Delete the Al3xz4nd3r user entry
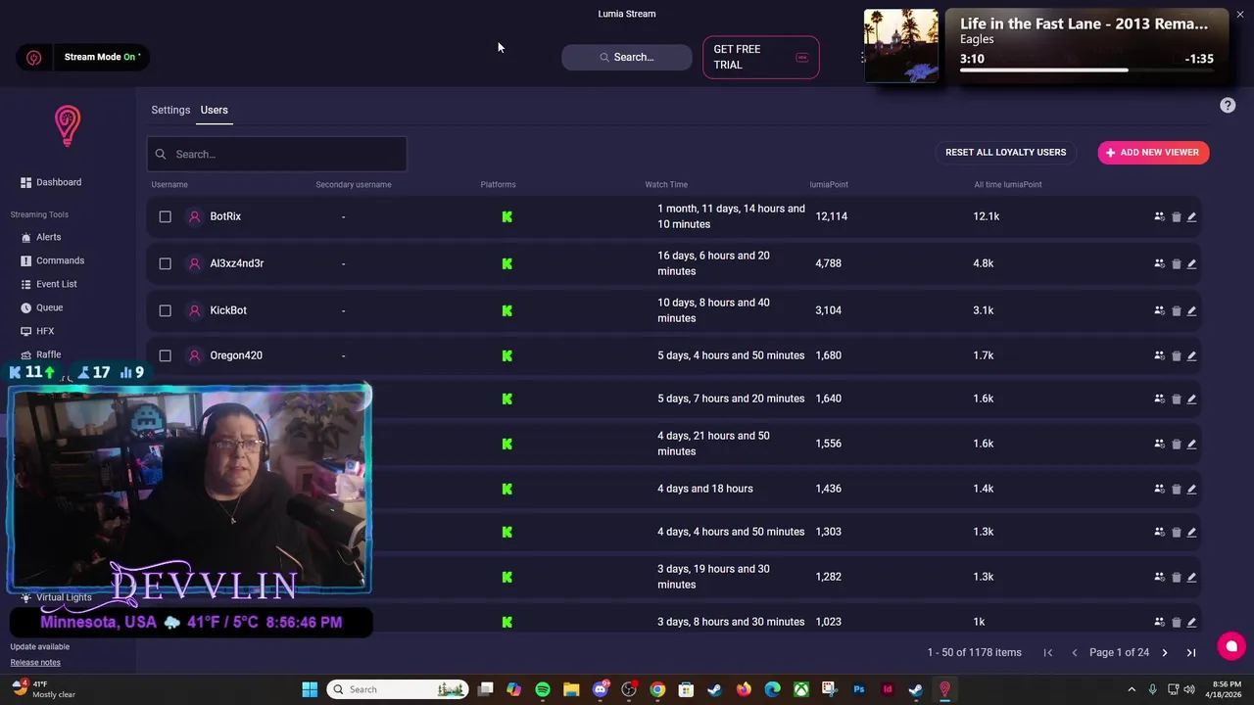Viewport: 1254px width, 705px height. pyautogui.click(x=1176, y=263)
